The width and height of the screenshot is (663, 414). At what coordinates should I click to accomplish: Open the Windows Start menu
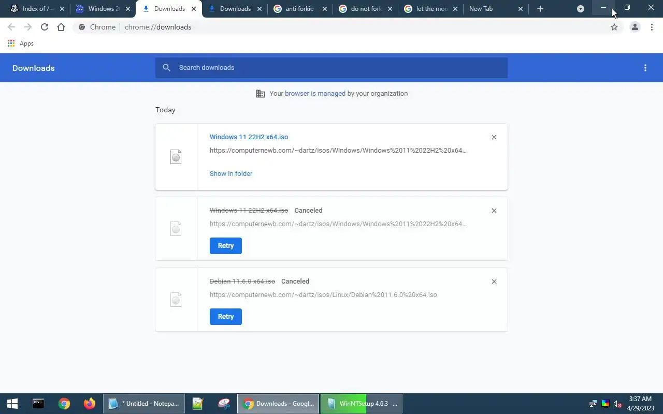(x=12, y=404)
